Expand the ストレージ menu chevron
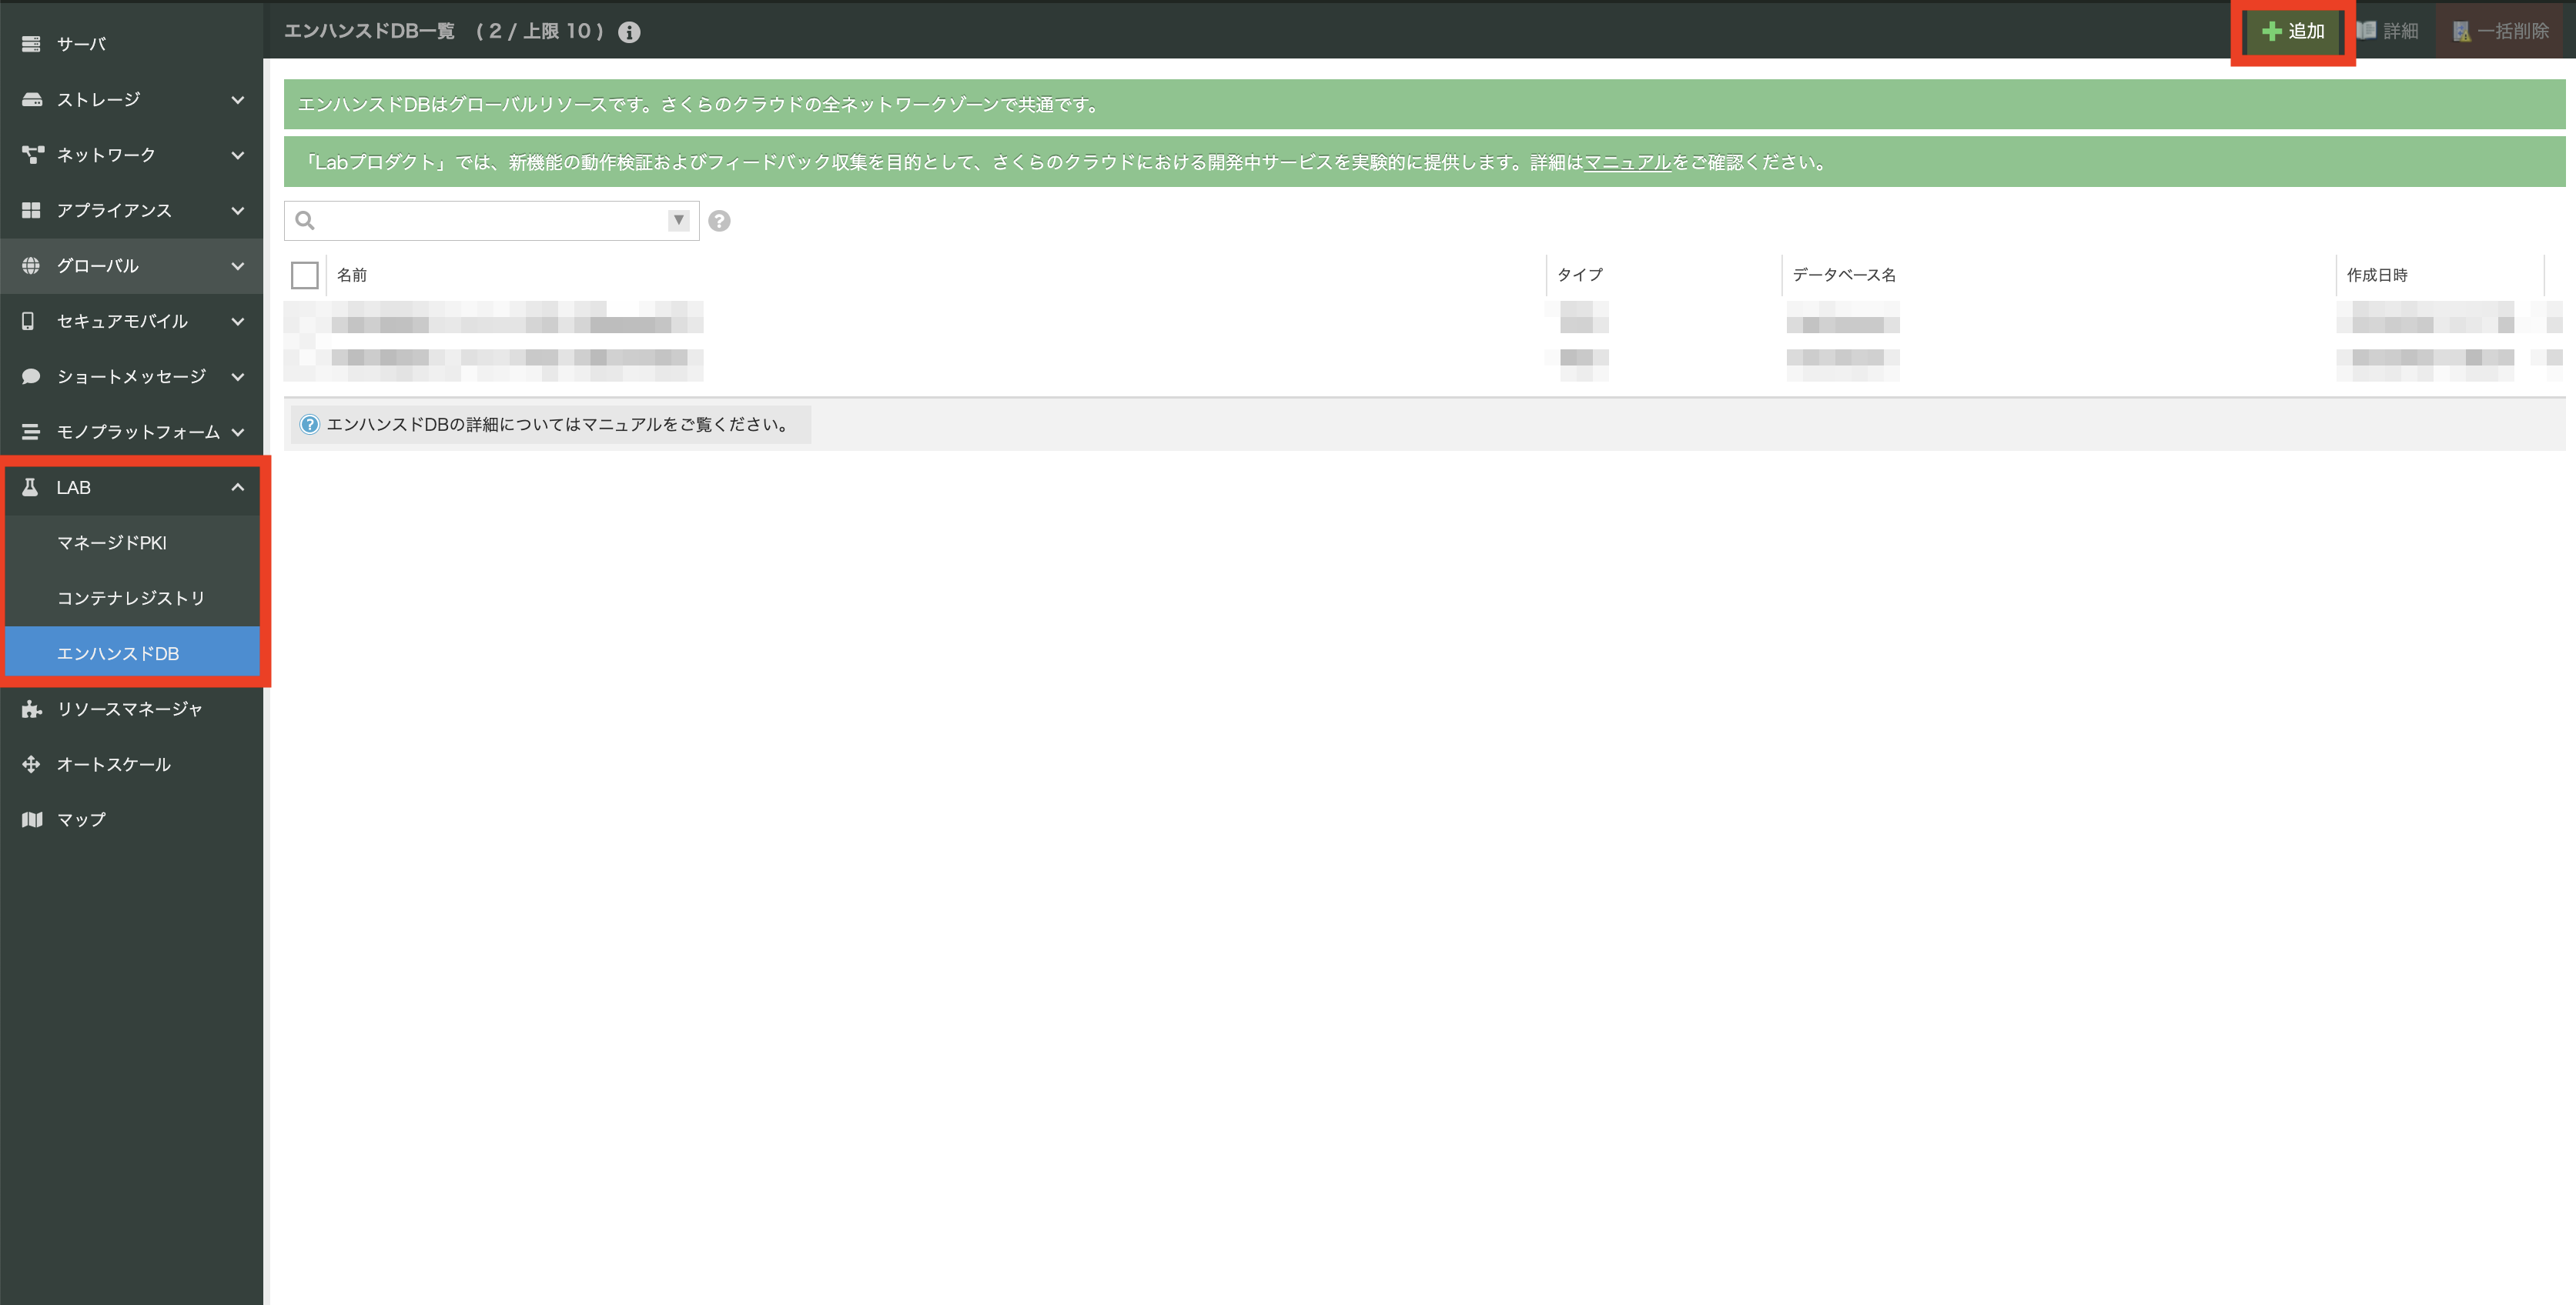2576x1305 pixels. (x=238, y=100)
